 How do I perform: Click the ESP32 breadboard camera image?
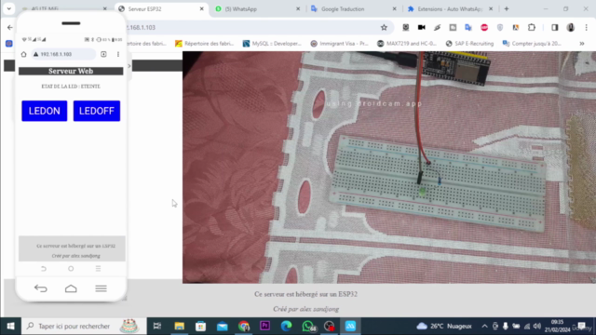tap(389, 167)
